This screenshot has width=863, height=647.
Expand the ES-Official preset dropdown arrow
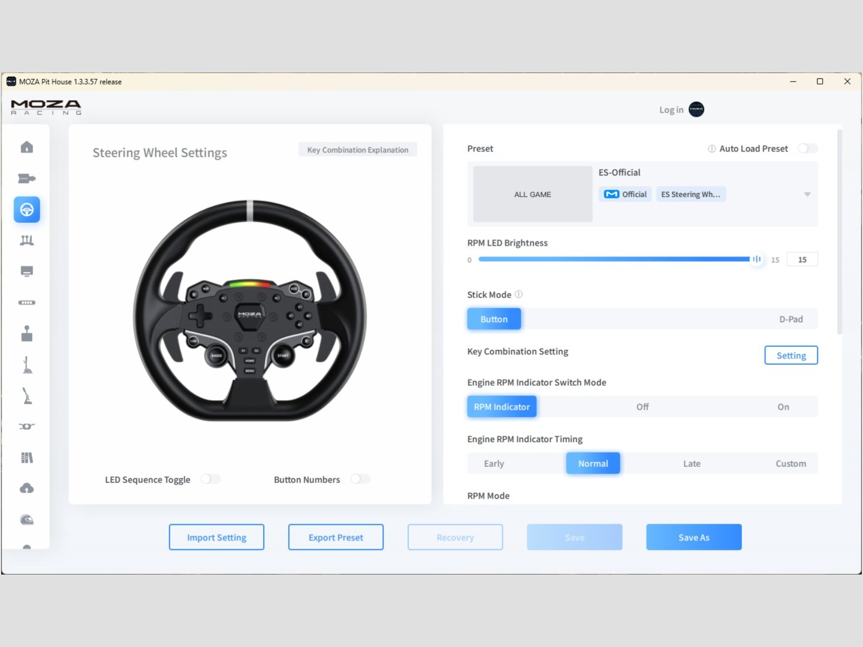tap(807, 195)
